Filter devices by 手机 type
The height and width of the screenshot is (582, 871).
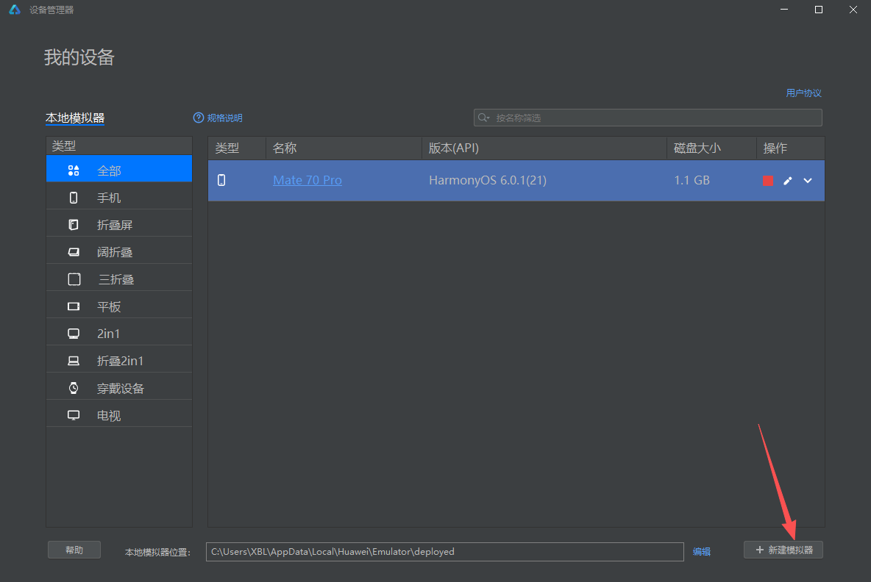pyautogui.click(x=119, y=198)
